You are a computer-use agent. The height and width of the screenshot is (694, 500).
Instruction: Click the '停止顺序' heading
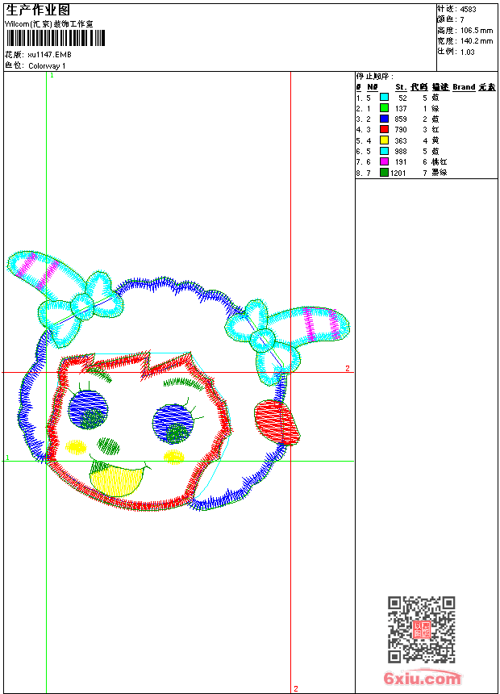tap(375, 76)
